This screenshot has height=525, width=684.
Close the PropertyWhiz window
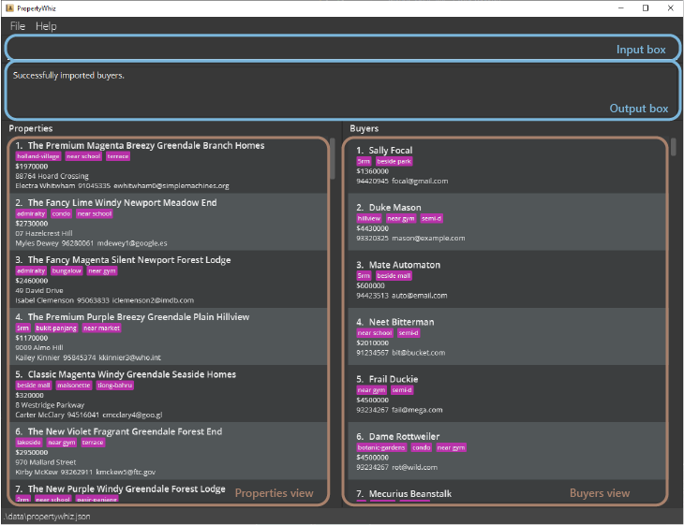[671, 7]
